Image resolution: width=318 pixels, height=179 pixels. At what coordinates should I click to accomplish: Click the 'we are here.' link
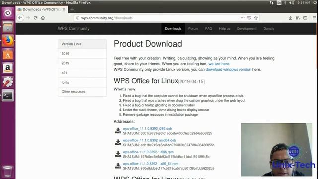(219, 64)
